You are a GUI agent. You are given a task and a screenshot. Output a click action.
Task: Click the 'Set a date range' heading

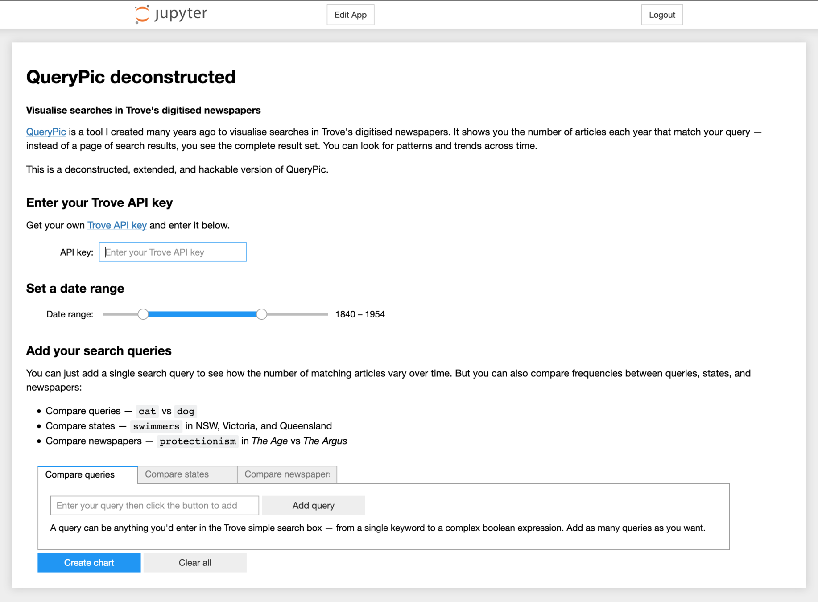pos(75,289)
